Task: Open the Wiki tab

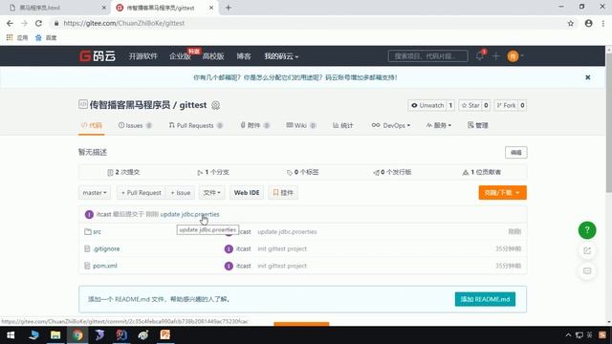Action: [x=301, y=125]
